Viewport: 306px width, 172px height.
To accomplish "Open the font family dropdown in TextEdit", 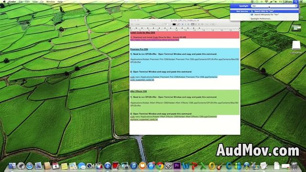I will 142,24.
